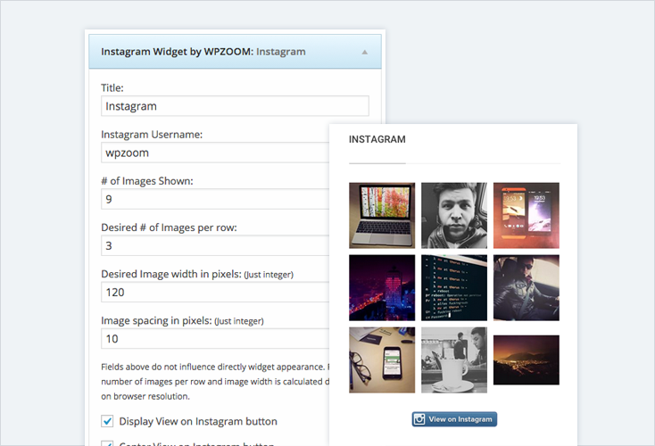Open the man in car with sunglasses thumbnail
The width and height of the screenshot is (655, 446).
tap(526, 288)
